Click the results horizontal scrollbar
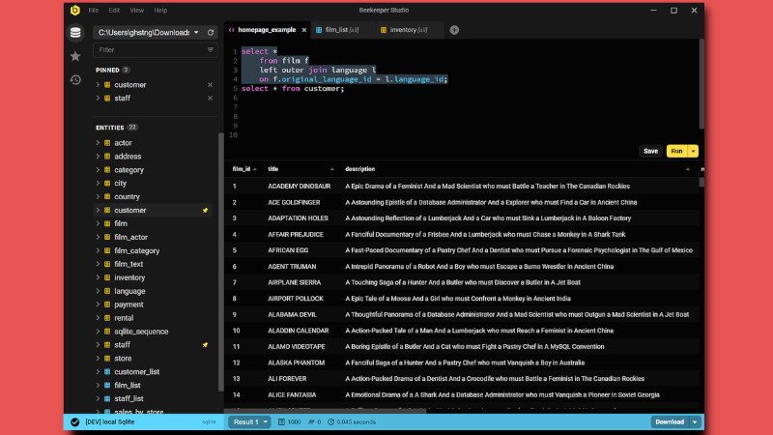 (x=326, y=411)
